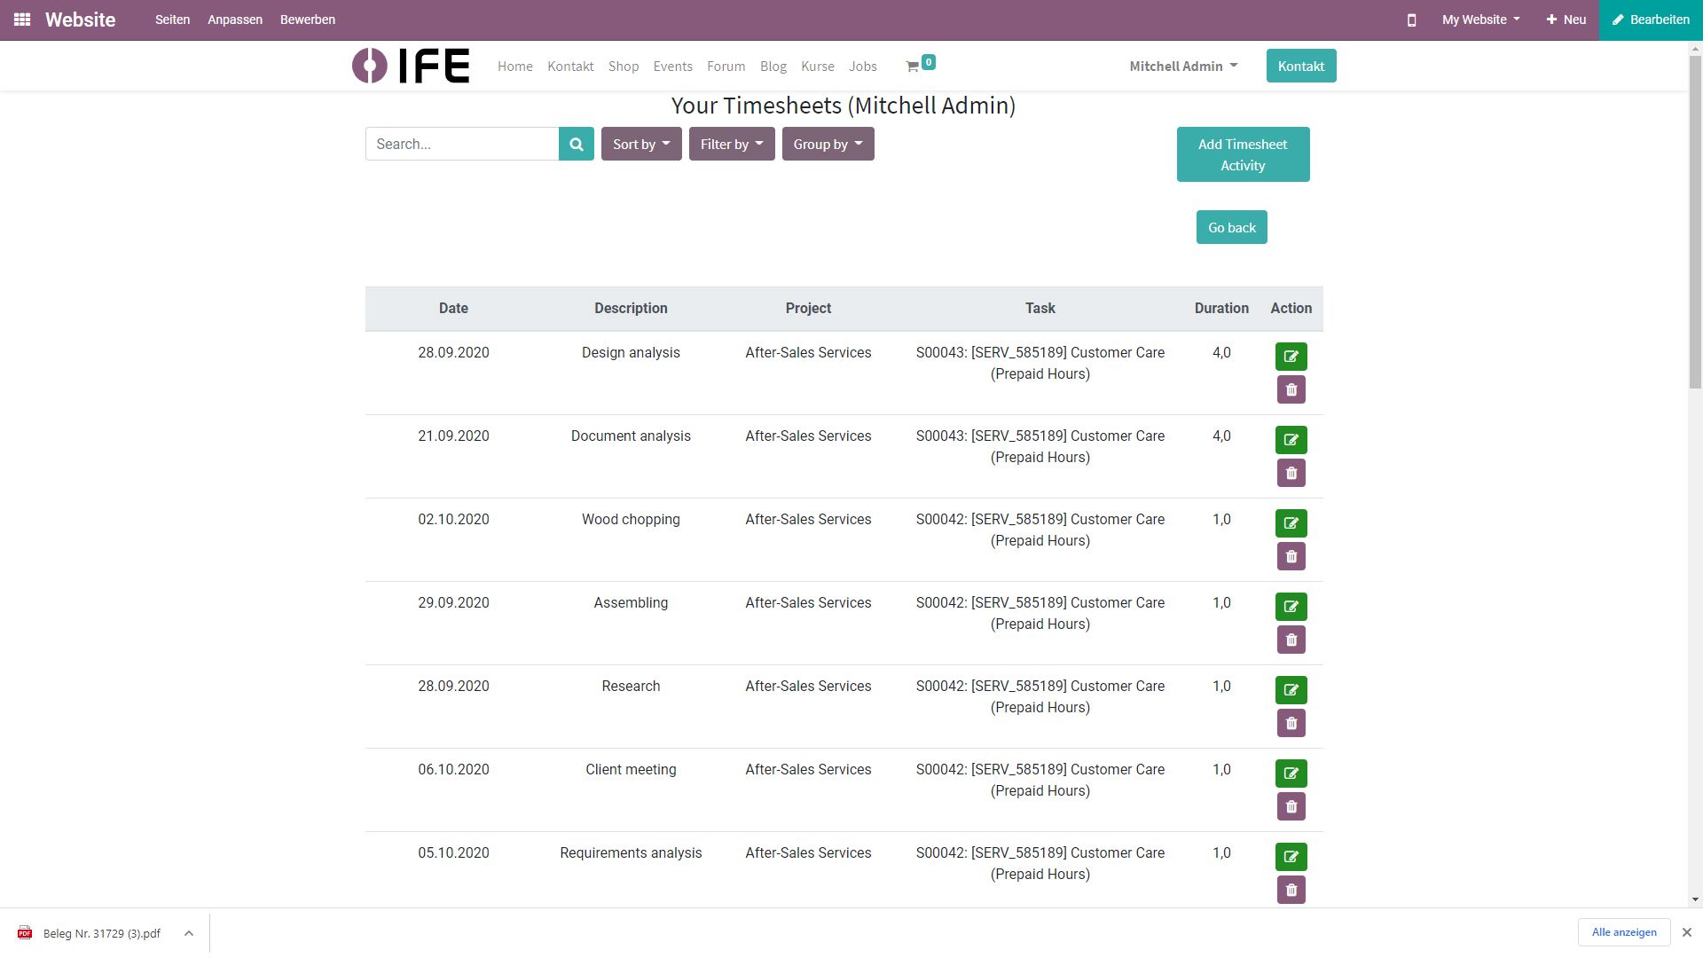
Task: Expand the Sort by dropdown
Action: (640, 144)
